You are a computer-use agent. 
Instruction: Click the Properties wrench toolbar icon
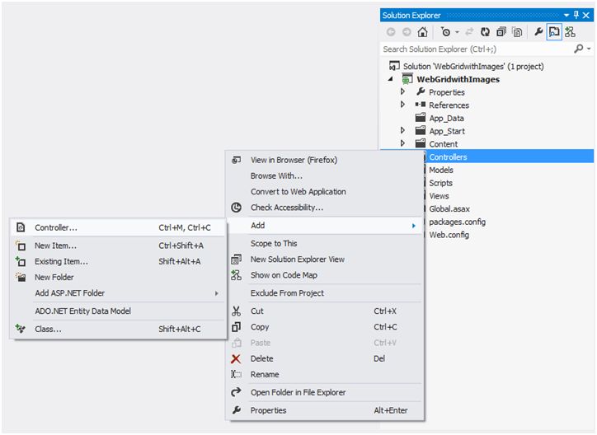tap(538, 32)
